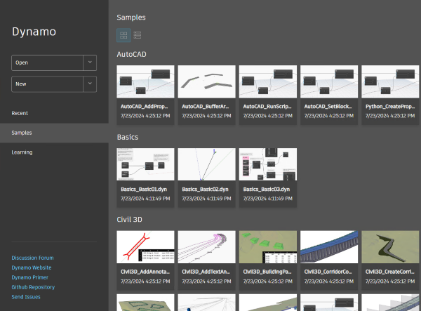Click the Civil3D_AddTextAn file name
This screenshot has width=421, height=311.
[206, 272]
